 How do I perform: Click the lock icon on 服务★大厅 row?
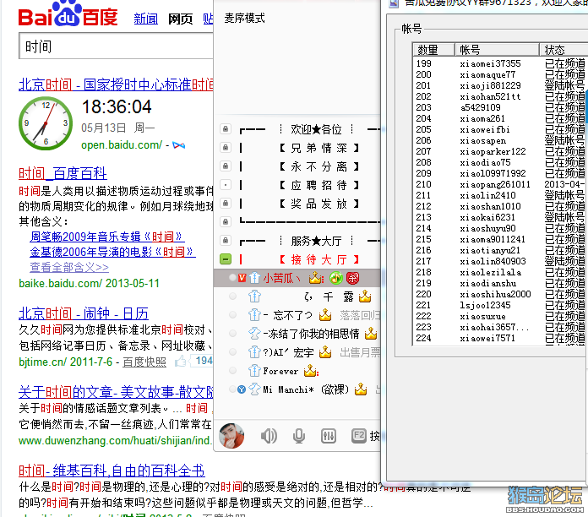[226, 240]
